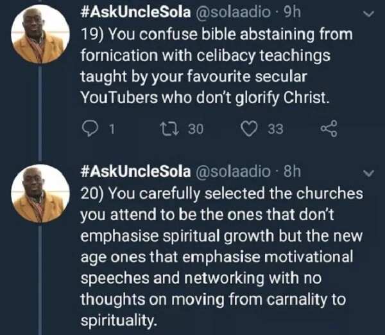Click the reply count showing 1
This screenshot has height=335, width=385.
pyautogui.click(x=112, y=129)
